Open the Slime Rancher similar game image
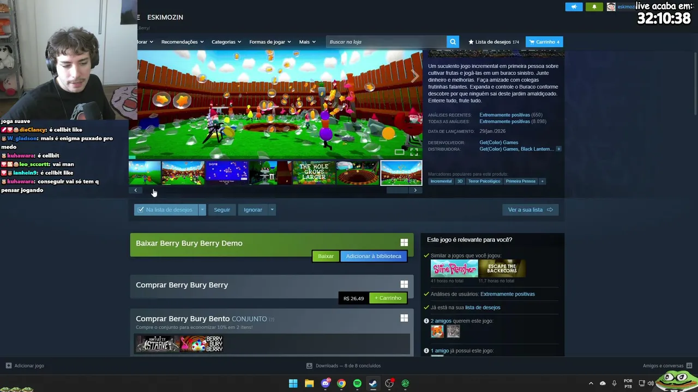 tap(454, 268)
